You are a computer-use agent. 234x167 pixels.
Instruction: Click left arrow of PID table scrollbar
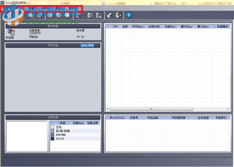coord(108,109)
